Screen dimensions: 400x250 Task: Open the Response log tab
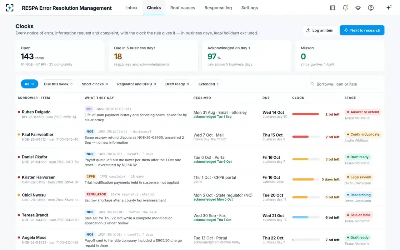tap(218, 8)
